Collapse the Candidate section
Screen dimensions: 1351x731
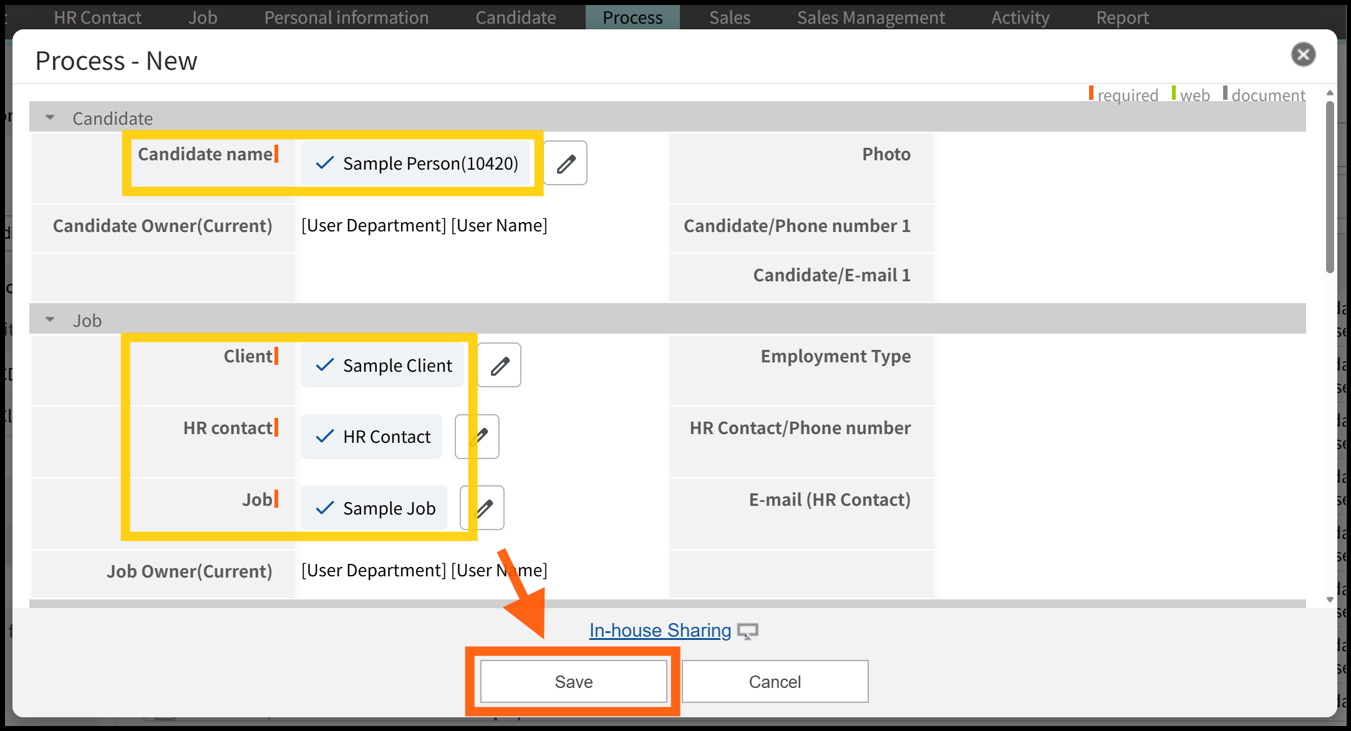coord(51,118)
